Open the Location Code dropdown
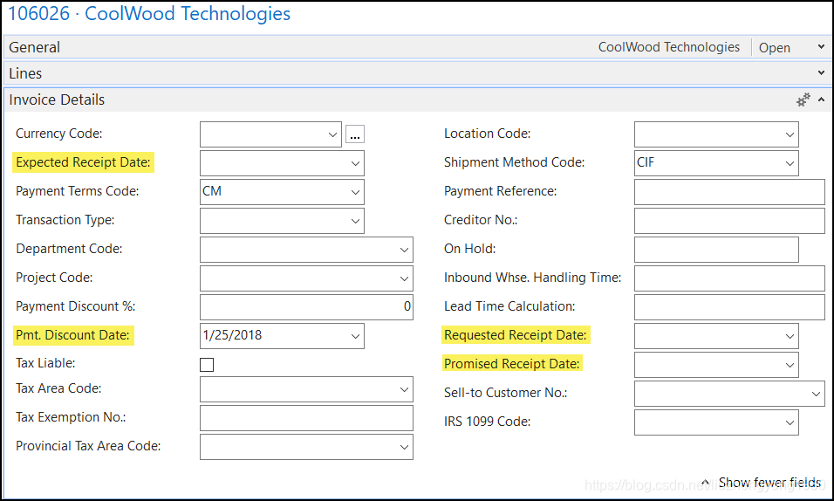834x501 pixels. pyautogui.click(x=790, y=134)
